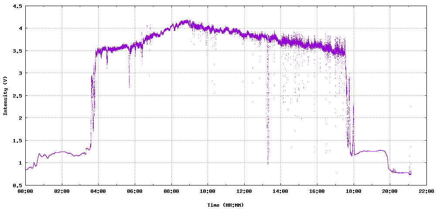Select the Intensity (V) axis title
436x209 pixels.
[x=5, y=95]
